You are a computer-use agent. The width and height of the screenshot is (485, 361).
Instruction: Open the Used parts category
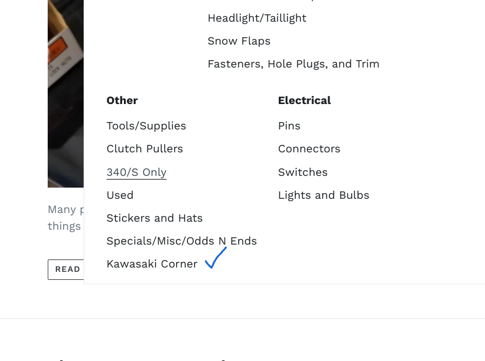coord(120,195)
